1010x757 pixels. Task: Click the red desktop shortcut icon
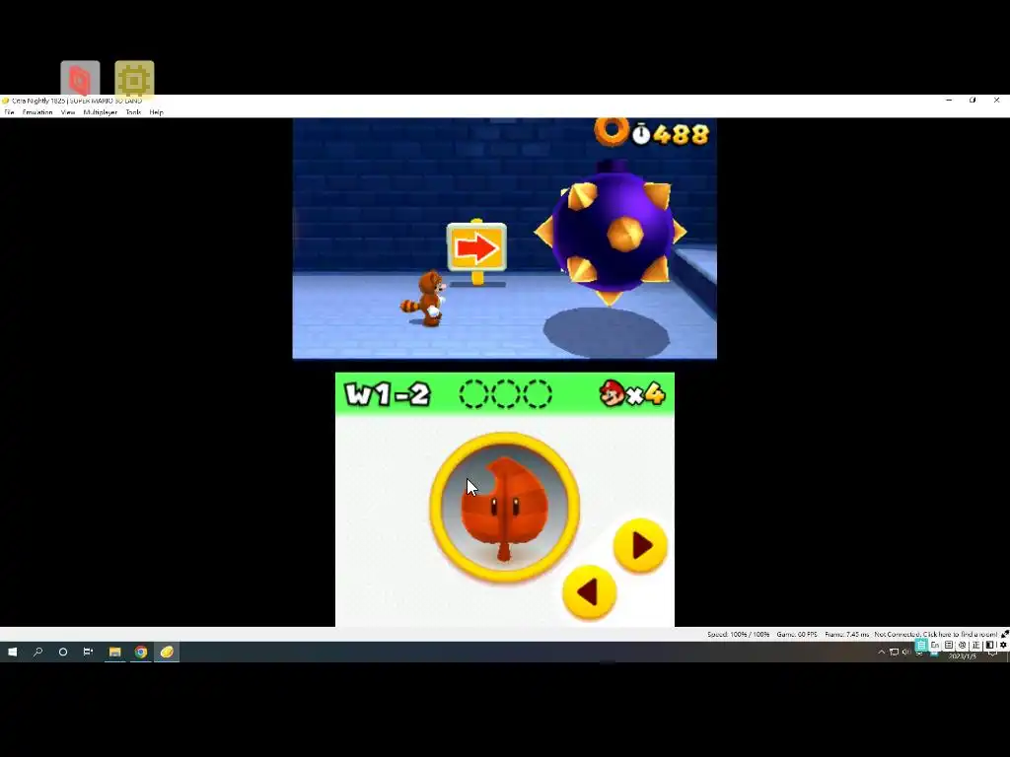pyautogui.click(x=80, y=79)
